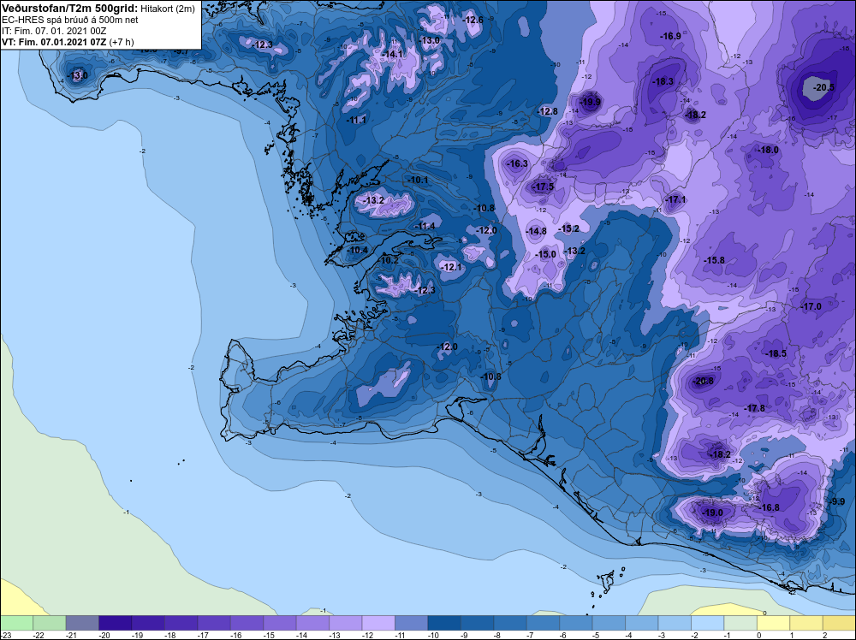Click the legend swatch labeled -19
Image resolution: width=856 pixels, height=640 pixels.
(148, 623)
